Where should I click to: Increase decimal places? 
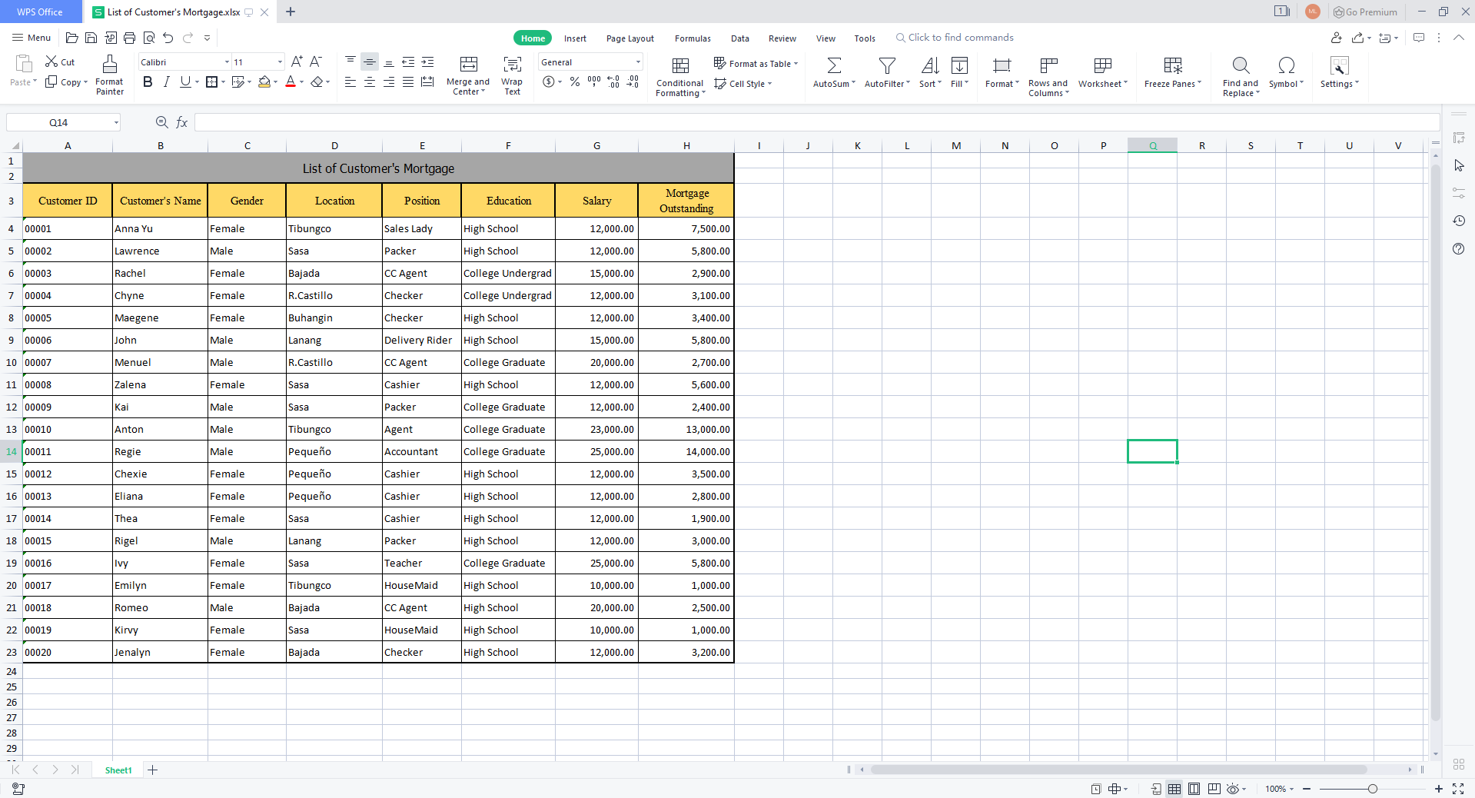(613, 81)
